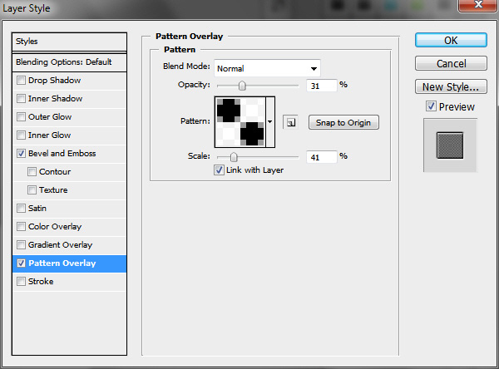
Task: Uncheck the Pattern Overlay checkbox
Action: 21,263
